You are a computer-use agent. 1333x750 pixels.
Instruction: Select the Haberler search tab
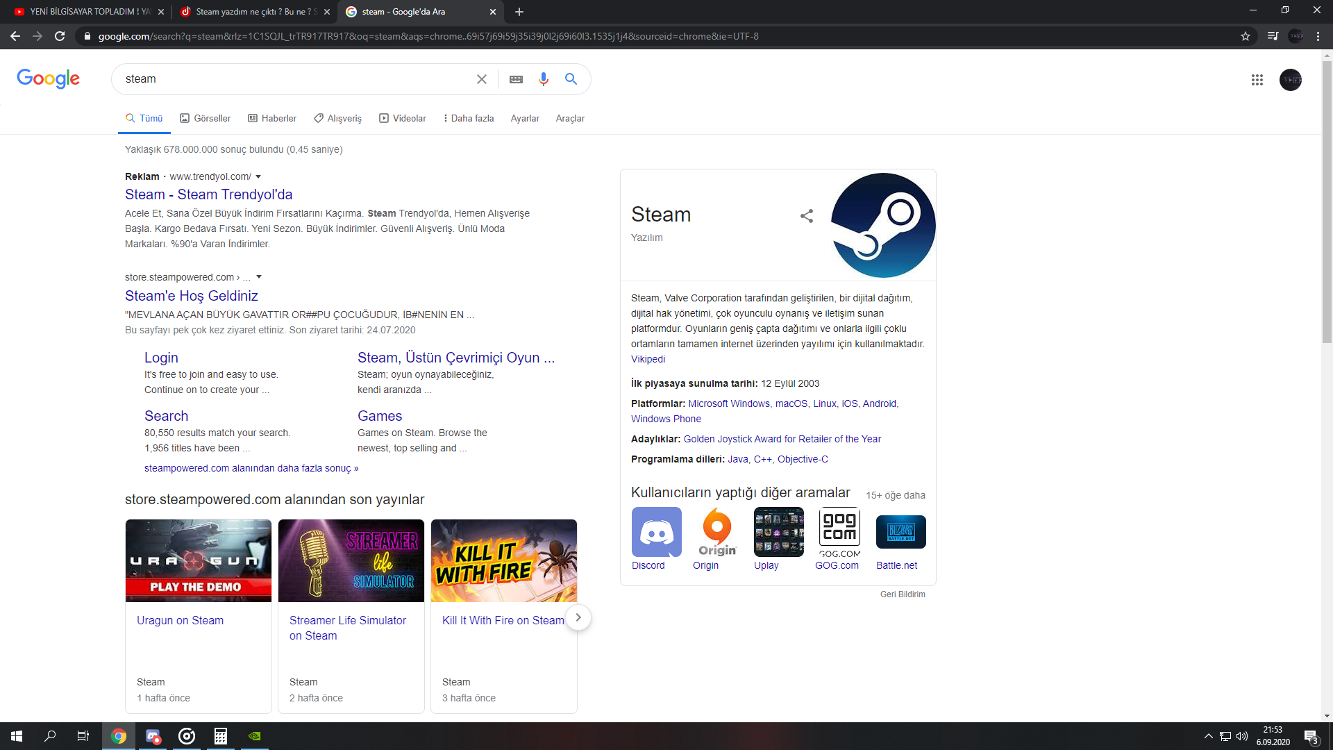[272, 119]
